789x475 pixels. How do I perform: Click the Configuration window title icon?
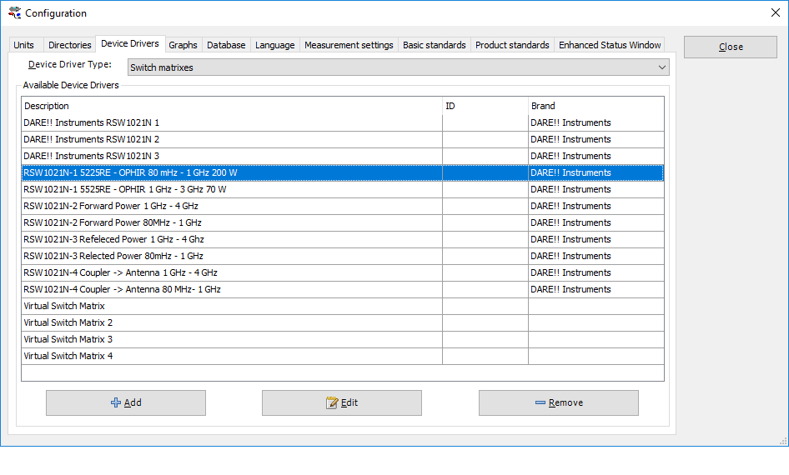coord(14,12)
